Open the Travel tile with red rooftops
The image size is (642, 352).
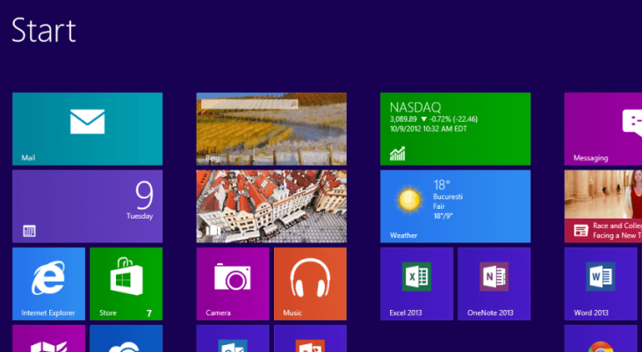tap(271, 206)
